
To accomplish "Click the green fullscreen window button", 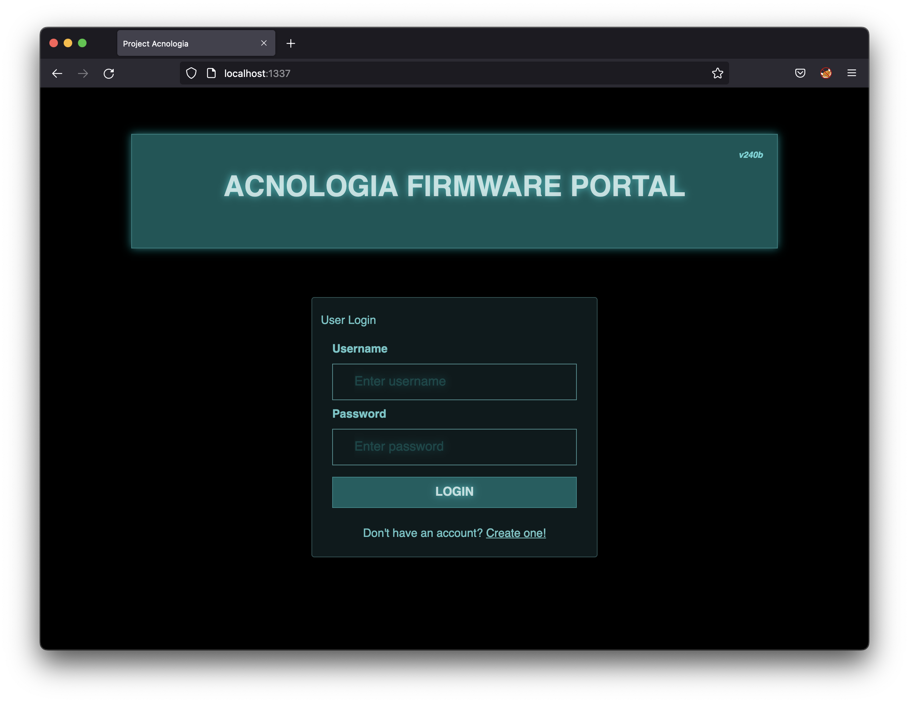I will tap(82, 43).
